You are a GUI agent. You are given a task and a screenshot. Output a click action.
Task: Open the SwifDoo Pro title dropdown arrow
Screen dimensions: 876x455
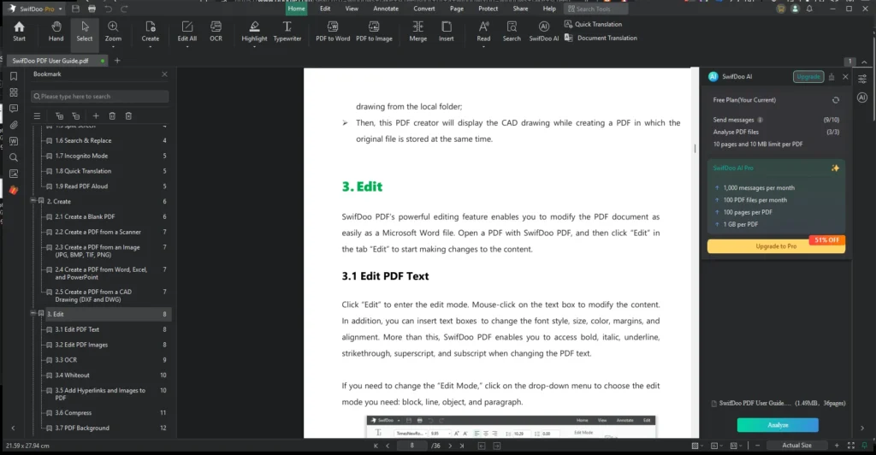[x=61, y=9]
